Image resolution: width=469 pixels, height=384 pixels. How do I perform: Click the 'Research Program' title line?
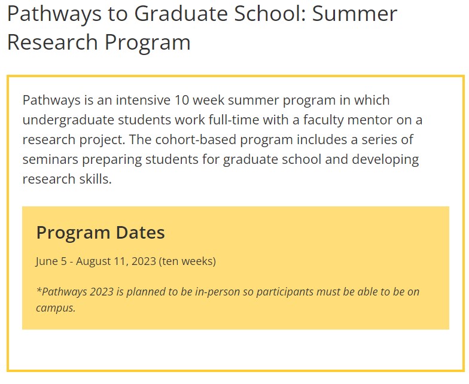click(99, 42)
